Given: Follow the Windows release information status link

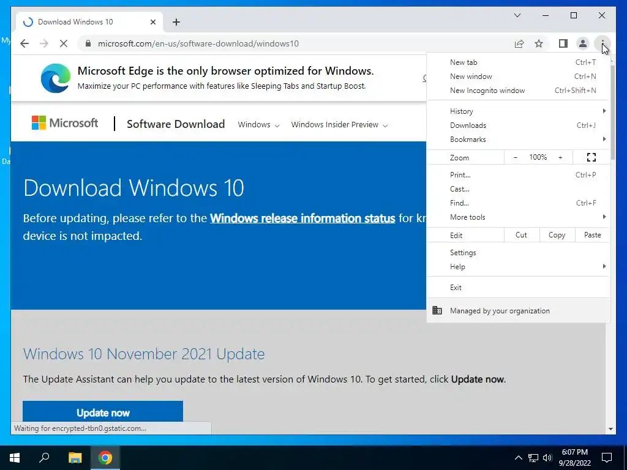Looking at the screenshot, I should point(302,218).
